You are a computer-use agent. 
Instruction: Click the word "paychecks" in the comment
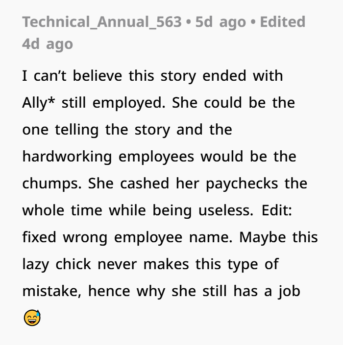242,184
